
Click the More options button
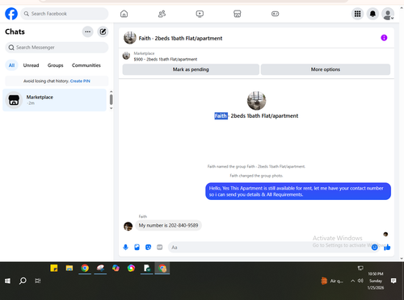(326, 69)
